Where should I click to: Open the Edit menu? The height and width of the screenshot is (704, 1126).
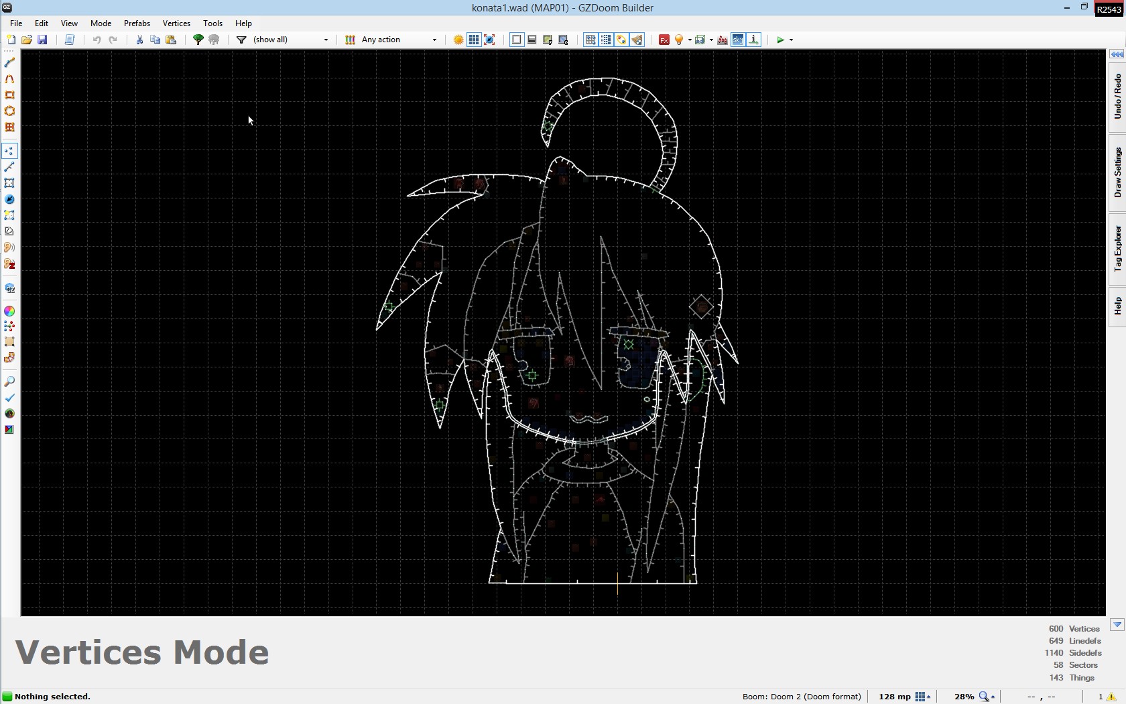click(x=42, y=23)
